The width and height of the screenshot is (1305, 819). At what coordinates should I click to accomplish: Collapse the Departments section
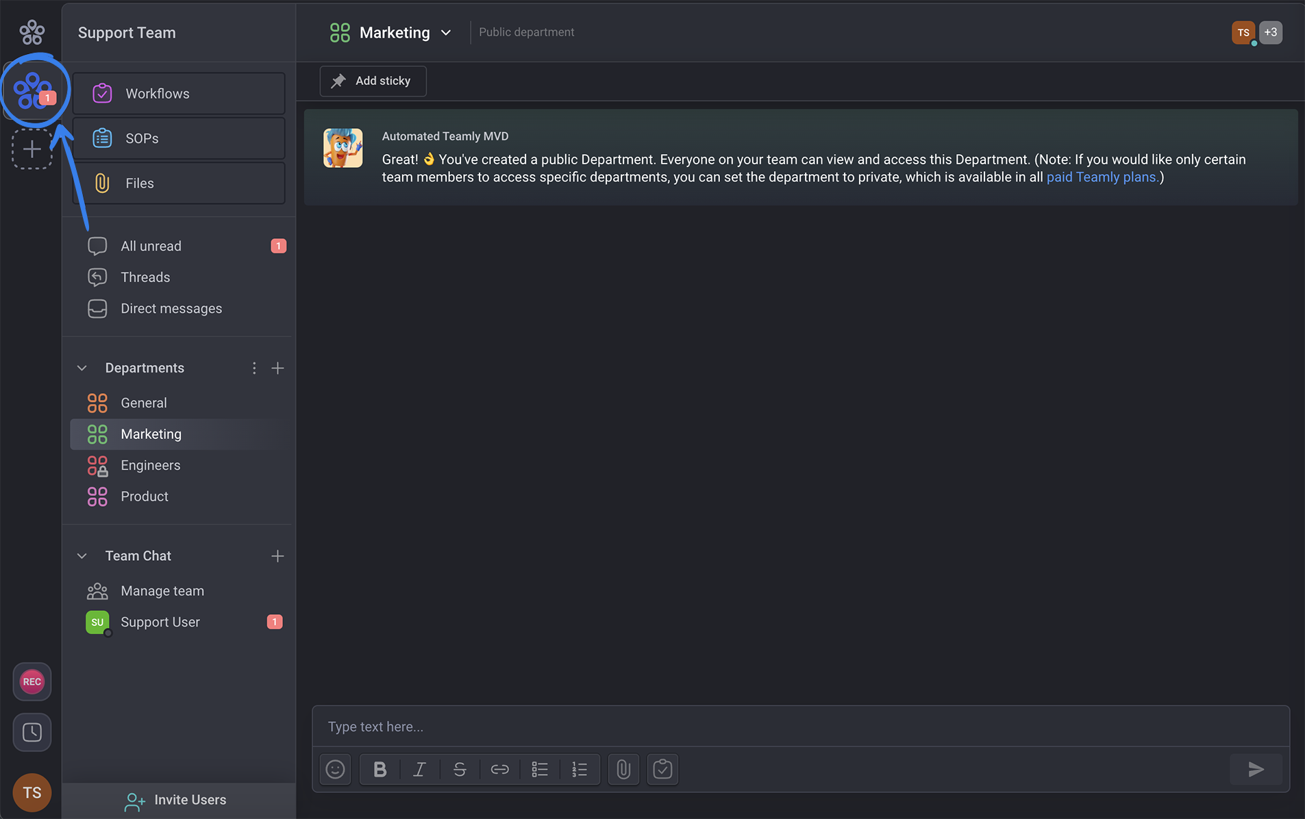82,368
